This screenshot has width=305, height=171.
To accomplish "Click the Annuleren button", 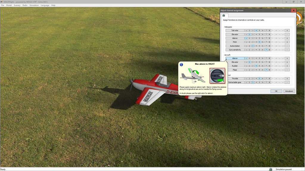I will pos(289,91).
